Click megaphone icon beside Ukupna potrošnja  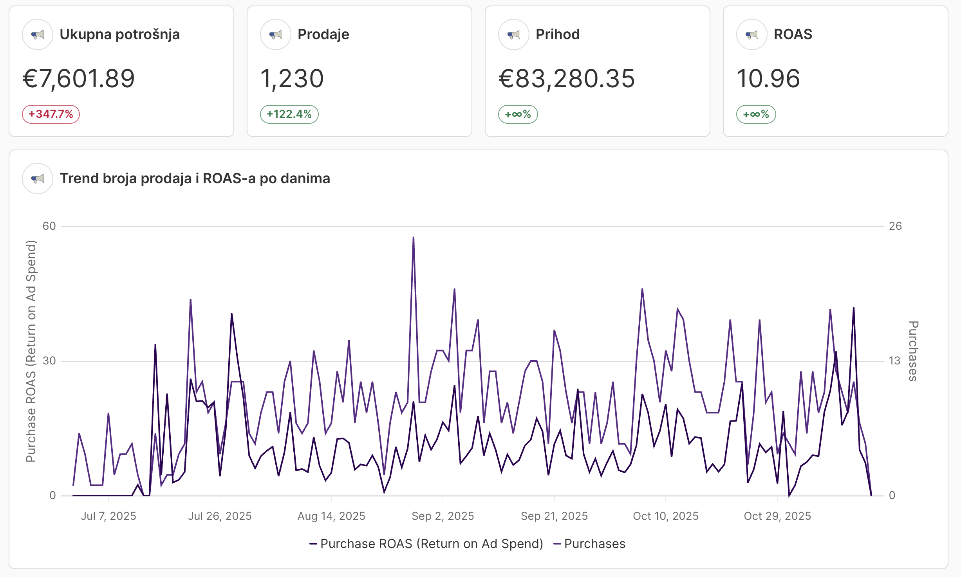(x=38, y=34)
